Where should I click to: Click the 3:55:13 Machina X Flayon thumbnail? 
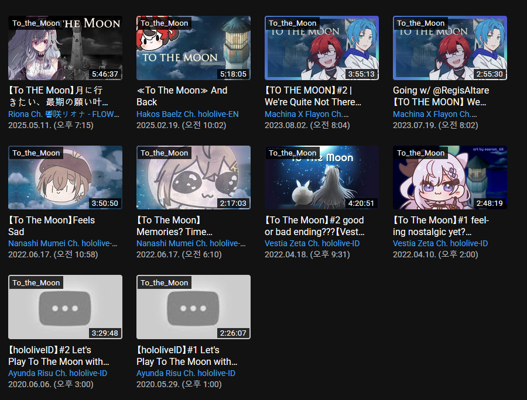coord(321,48)
